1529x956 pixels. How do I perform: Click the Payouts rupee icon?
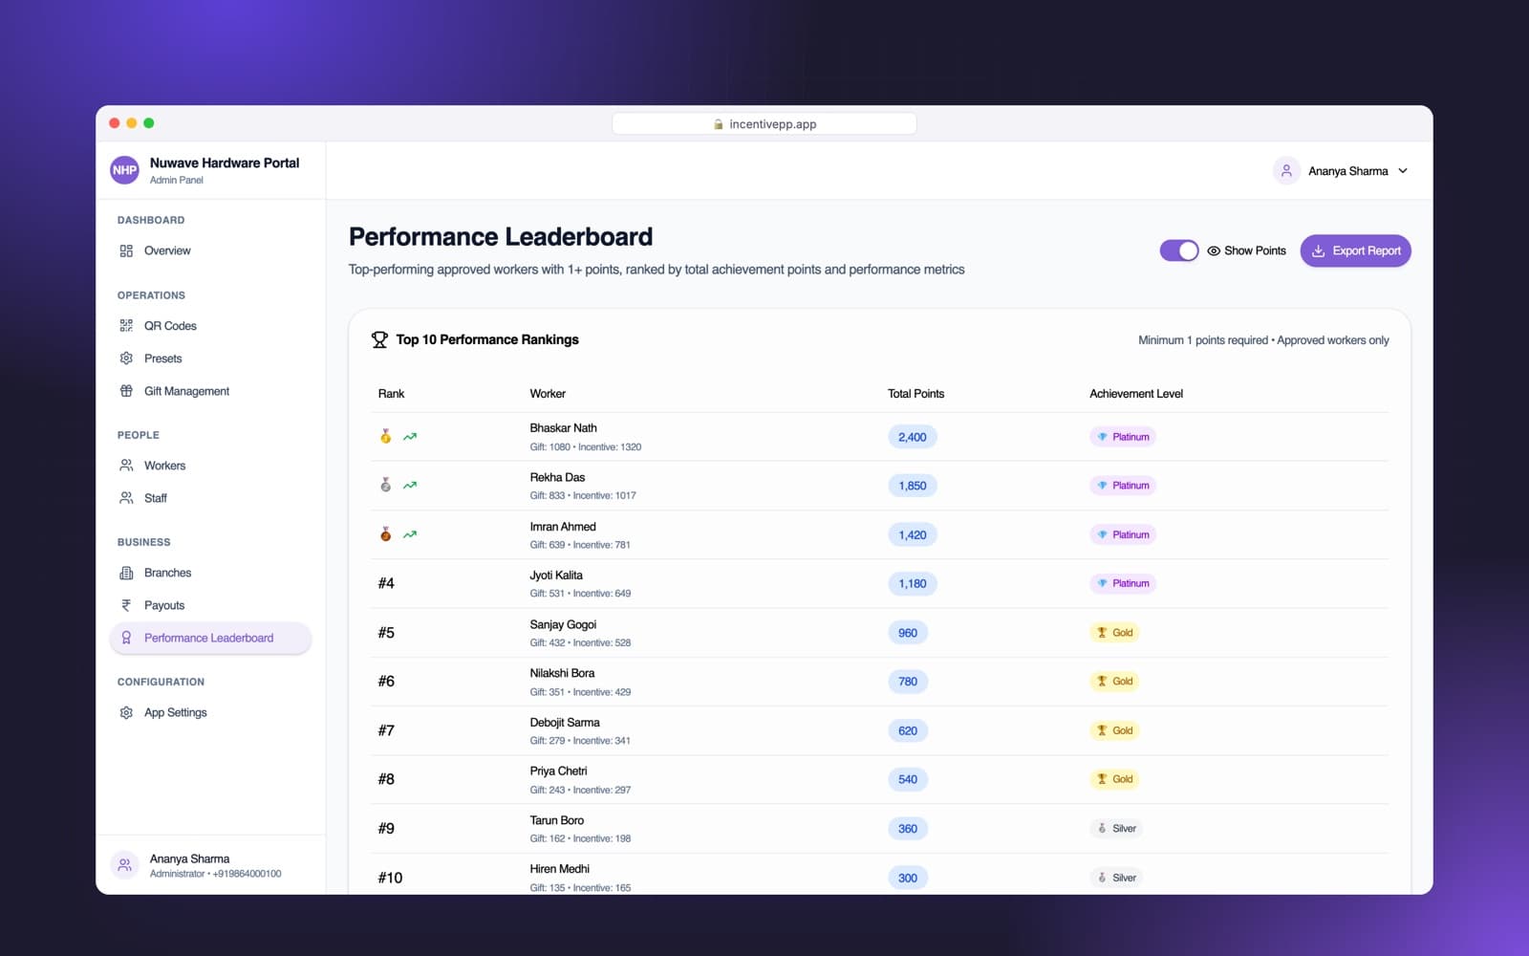click(126, 605)
